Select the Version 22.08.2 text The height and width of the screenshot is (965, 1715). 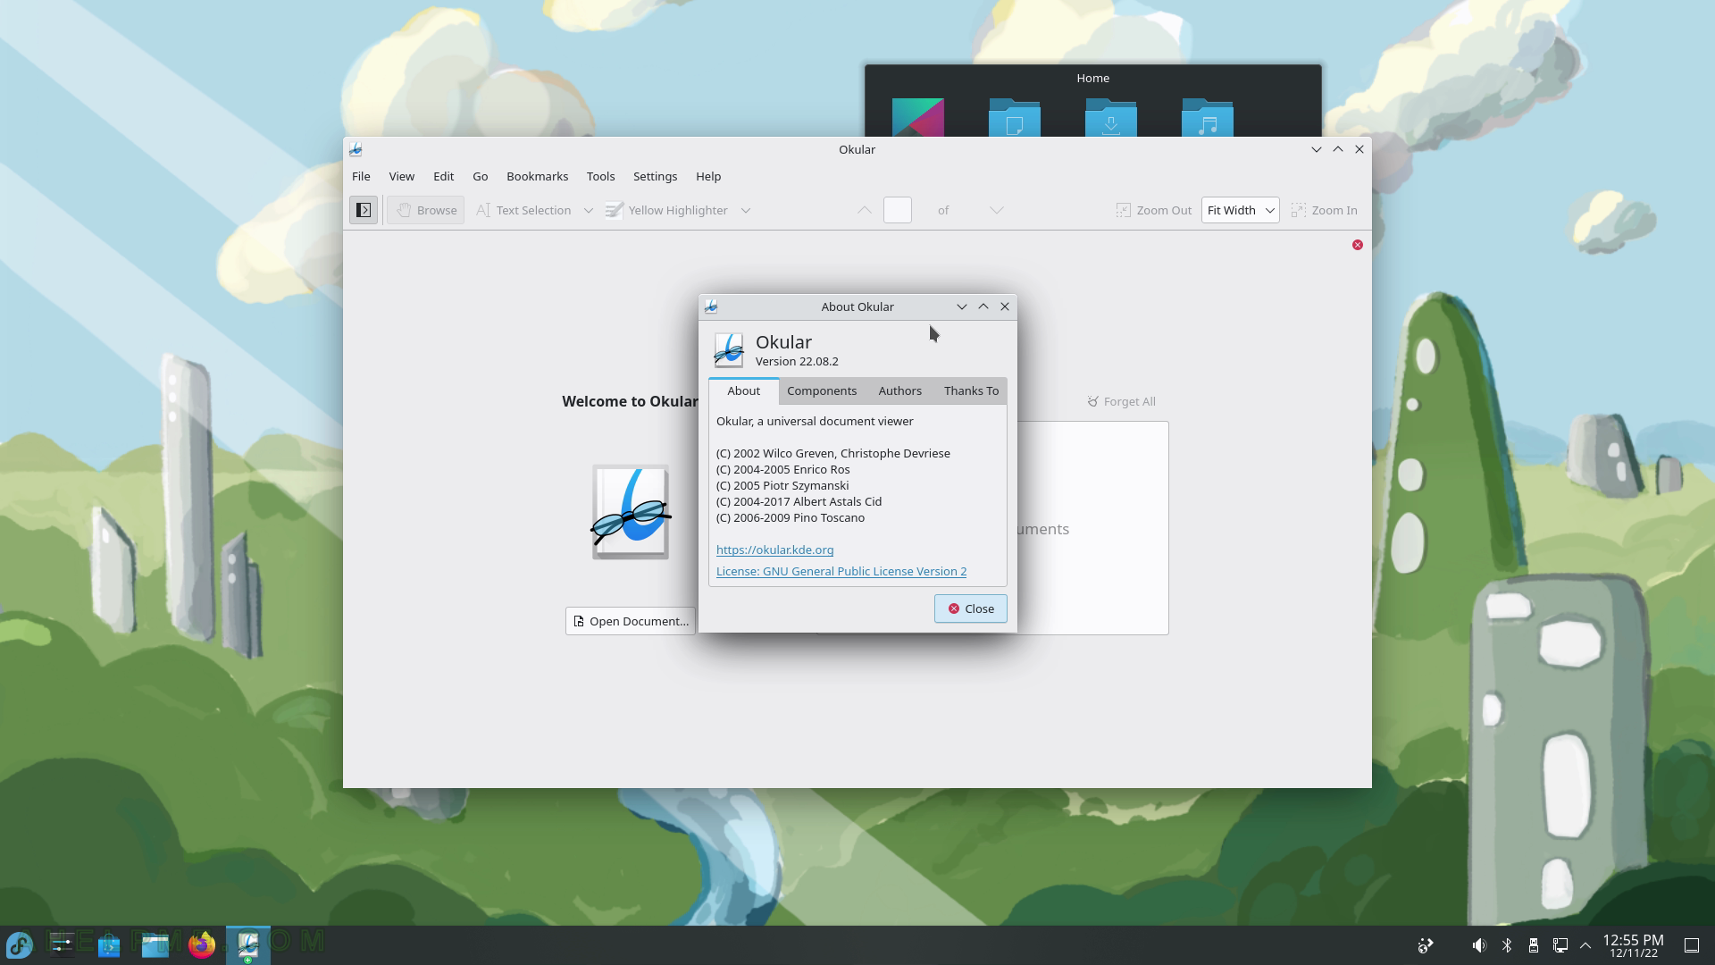(797, 361)
